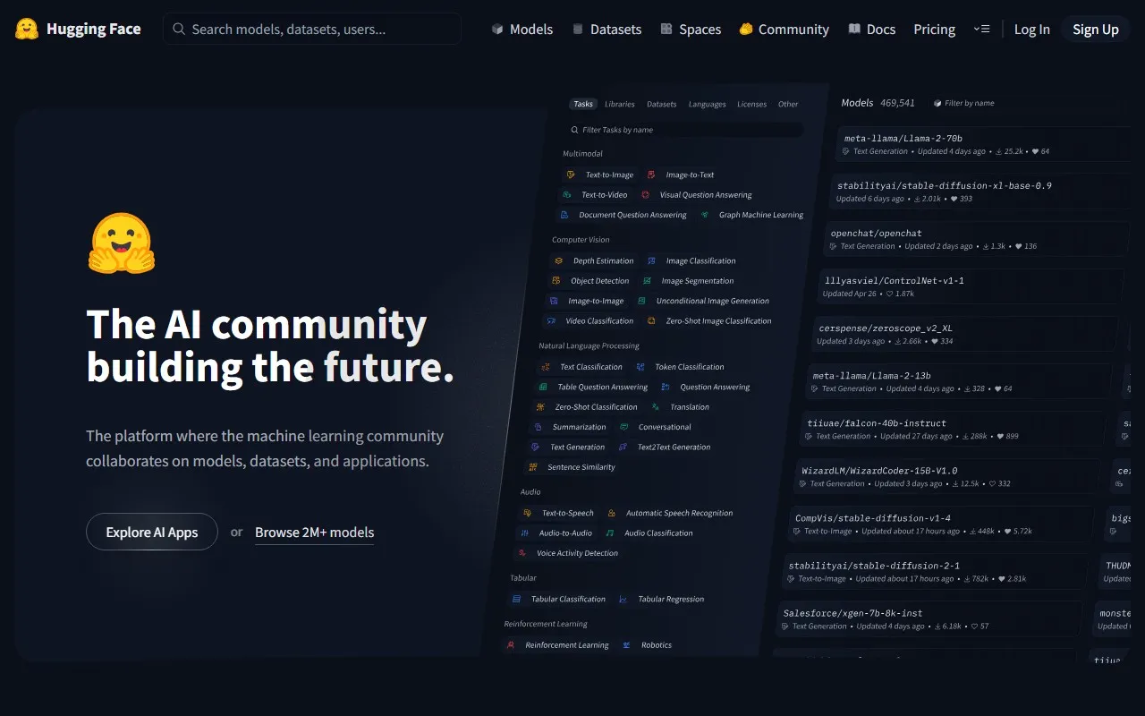Open the Datasets page from navbar

tap(606, 30)
